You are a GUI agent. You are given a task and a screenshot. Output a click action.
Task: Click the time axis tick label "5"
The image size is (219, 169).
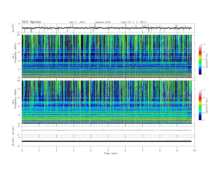coord(108,150)
